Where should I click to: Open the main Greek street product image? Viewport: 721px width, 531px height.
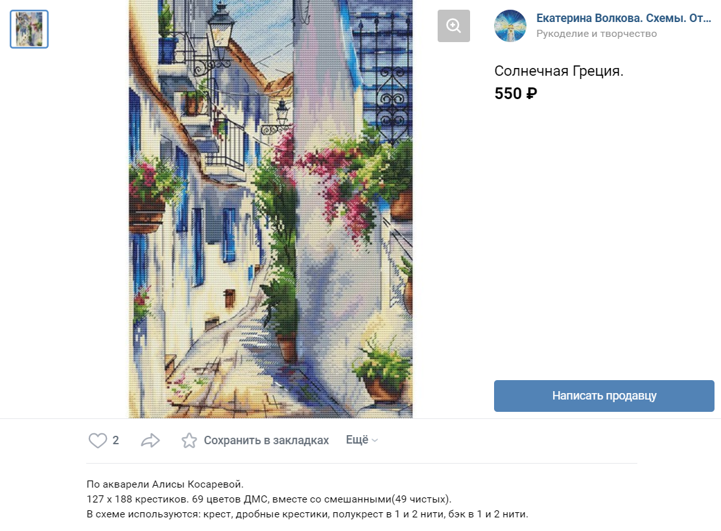tap(270, 209)
